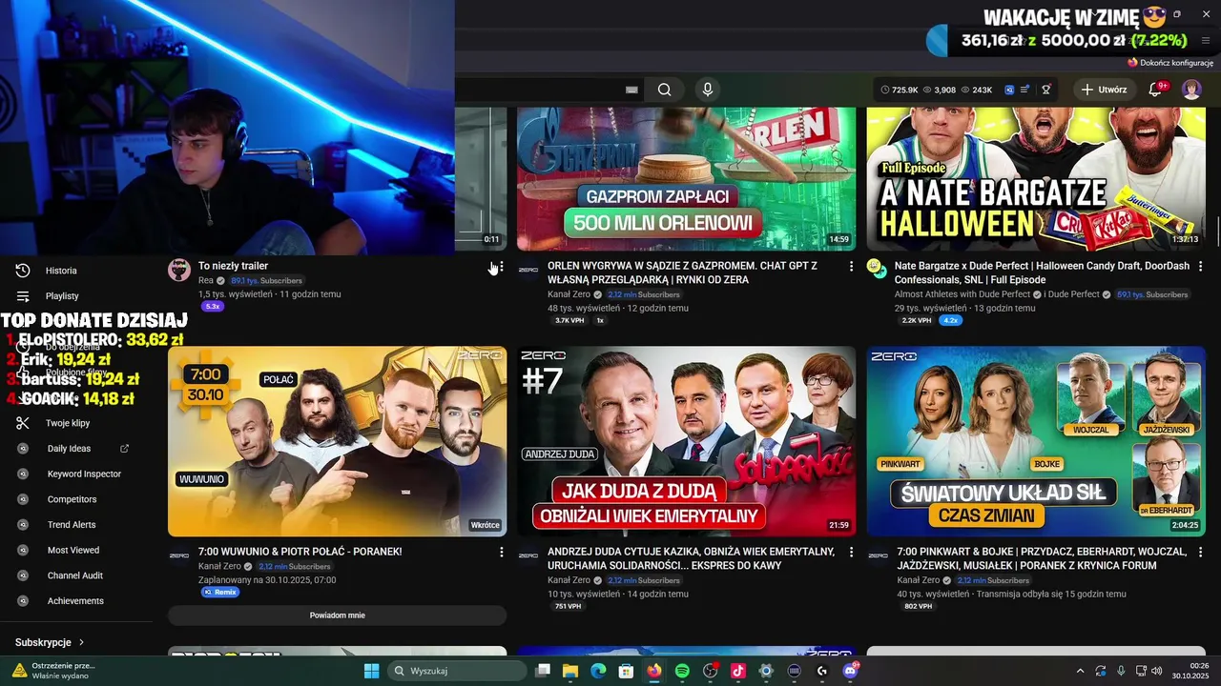Open Daily Ideas external link icon
Viewport: 1221px width, 686px height.
[124, 449]
